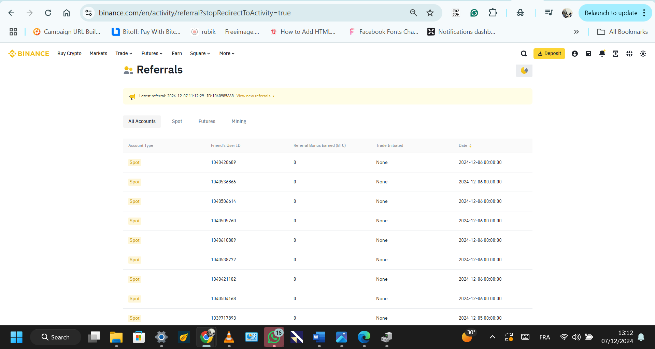Open the Grammarly extension icon
The image size is (655, 349).
pyautogui.click(x=474, y=13)
